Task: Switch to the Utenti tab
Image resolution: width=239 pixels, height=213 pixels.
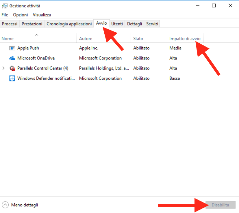Action: [117, 24]
